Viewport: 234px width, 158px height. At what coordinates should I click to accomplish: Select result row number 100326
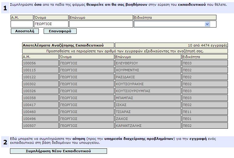(x=125, y=91)
